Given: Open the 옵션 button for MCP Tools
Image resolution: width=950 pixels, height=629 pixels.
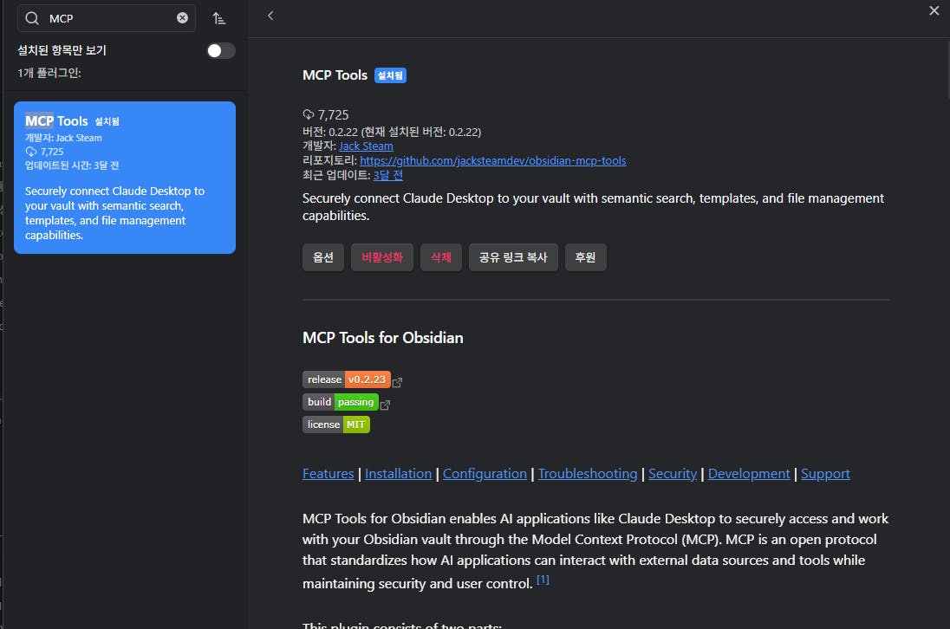Looking at the screenshot, I should click(x=323, y=257).
